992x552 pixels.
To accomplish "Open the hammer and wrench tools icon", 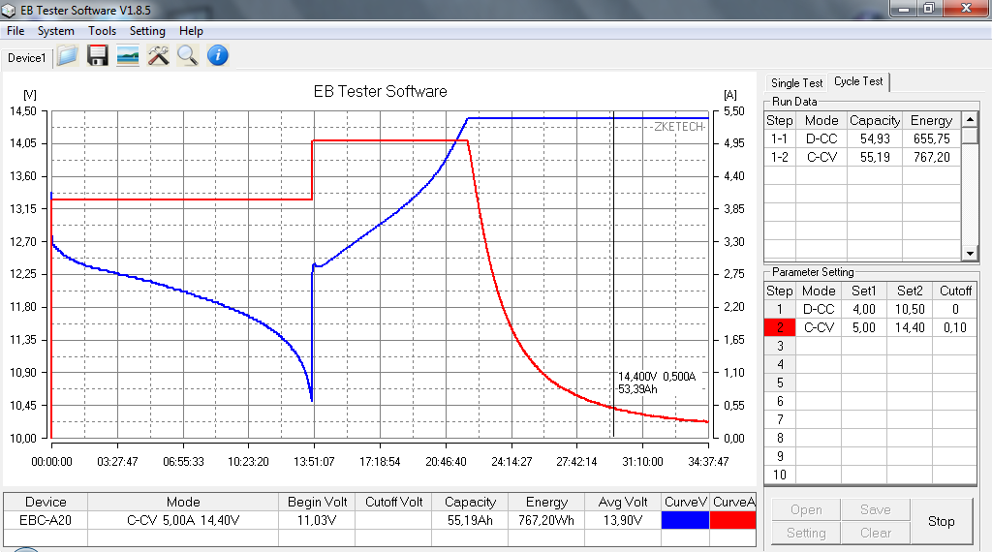I will click(x=158, y=56).
